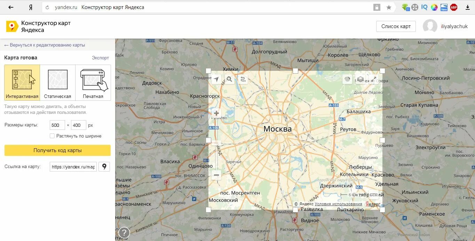This screenshot has width=475, height=241.
Task: Click the Люберцы label on map
Action: [361, 167]
